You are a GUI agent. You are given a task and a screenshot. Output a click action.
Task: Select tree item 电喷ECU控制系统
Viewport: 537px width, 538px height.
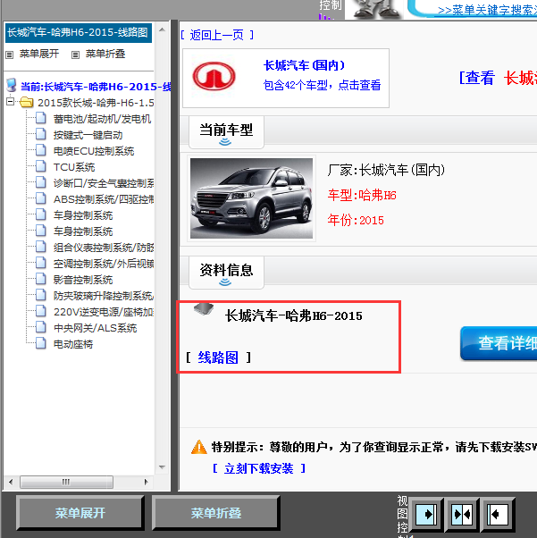pyautogui.click(x=94, y=151)
